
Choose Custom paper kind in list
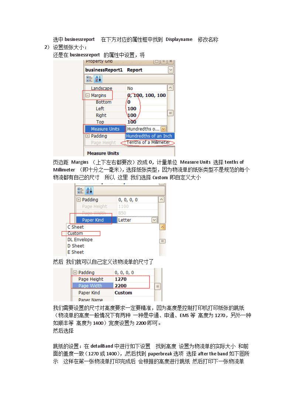pyautogui.click(x=75, y=233)
